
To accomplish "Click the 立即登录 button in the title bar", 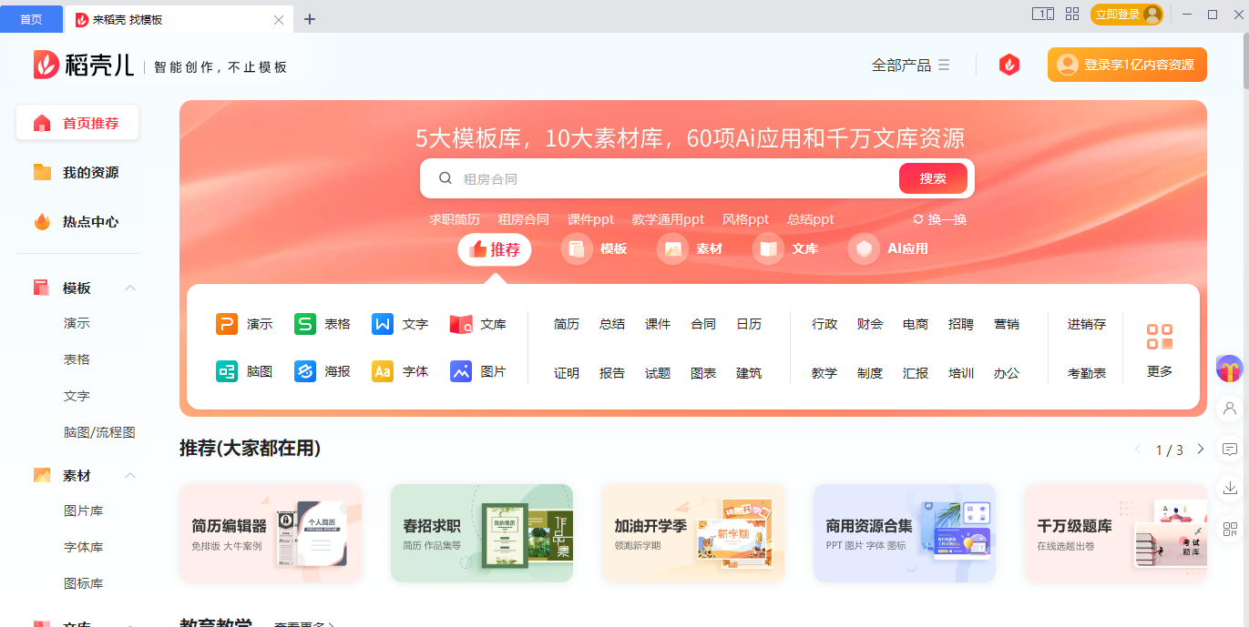I will 1127,14.
